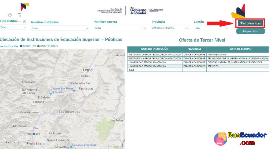Image resolution: width=270 pixels, height=149 pixels.
Task: Click the blue institute marker at Yantzaza
Action: [34, 134]
